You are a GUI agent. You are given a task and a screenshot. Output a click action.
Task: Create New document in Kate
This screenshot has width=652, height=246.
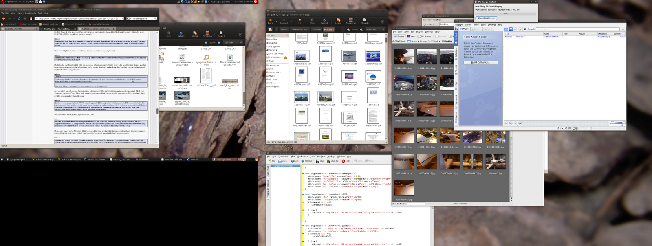pos(272,161)
